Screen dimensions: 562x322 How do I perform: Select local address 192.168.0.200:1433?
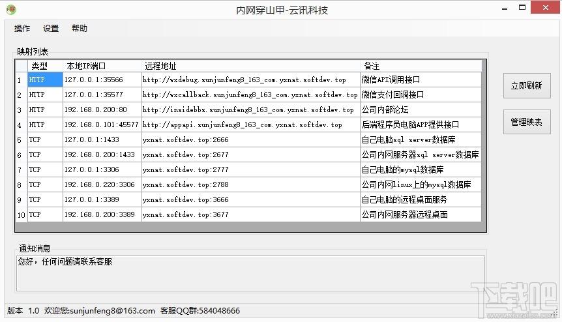click(102, 154)
